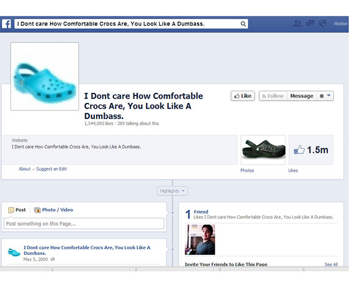Screen dimensions: 362x293
Task: Click the Friend link in the likes box
Action: pyautogui.click(x=201, y=211)
